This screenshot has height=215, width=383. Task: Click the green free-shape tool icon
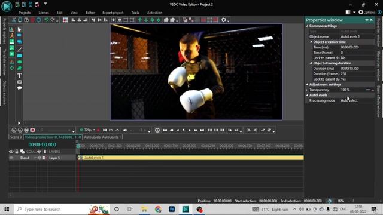20,68
